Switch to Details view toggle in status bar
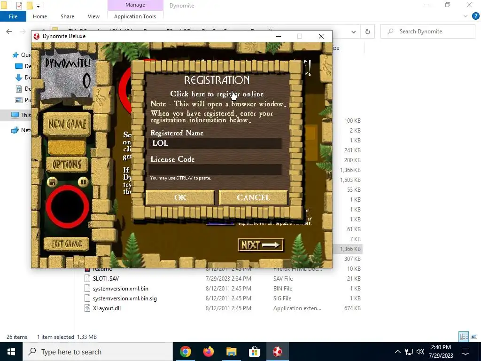The height and width of the screenshot is (361, 481). (464, 337)
